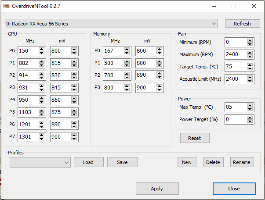This screenshot has height=200, width=265.
Task: Open the Radeon RX Vega 56 Series GPU dropdown
Action: (111, 24)
